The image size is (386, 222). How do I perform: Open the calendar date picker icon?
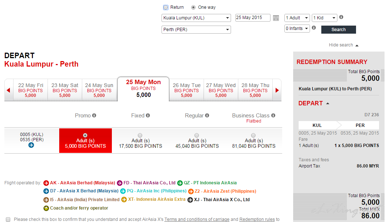[276, 18]
